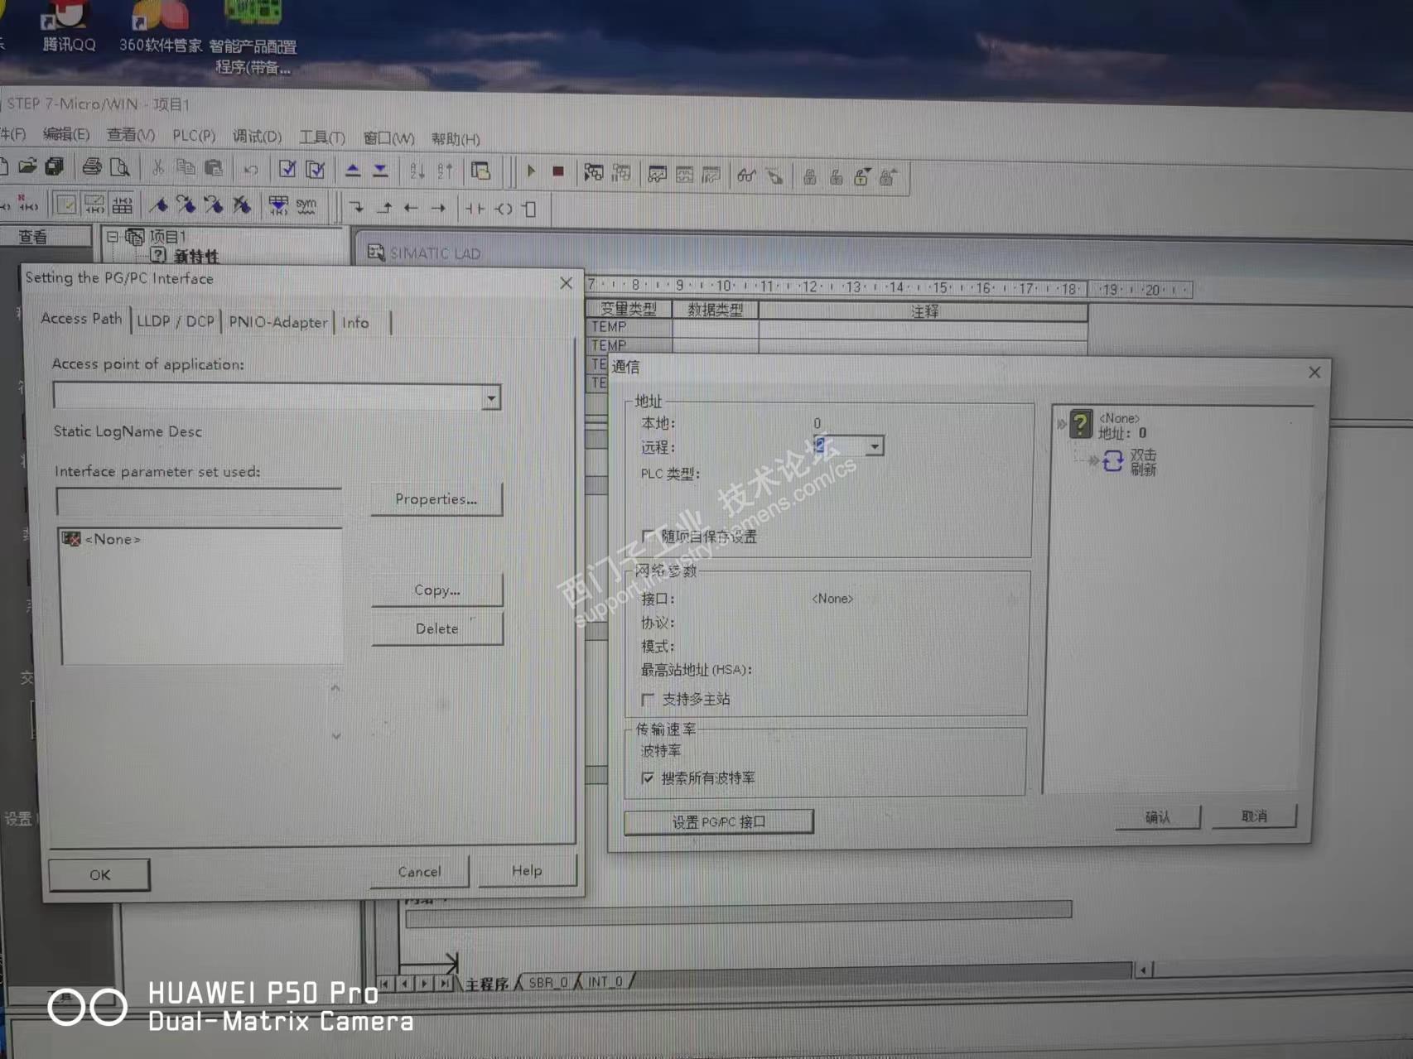Click the sym symbol table icon
This screenshot has width=1413, height=1059.
click(306, 206)
